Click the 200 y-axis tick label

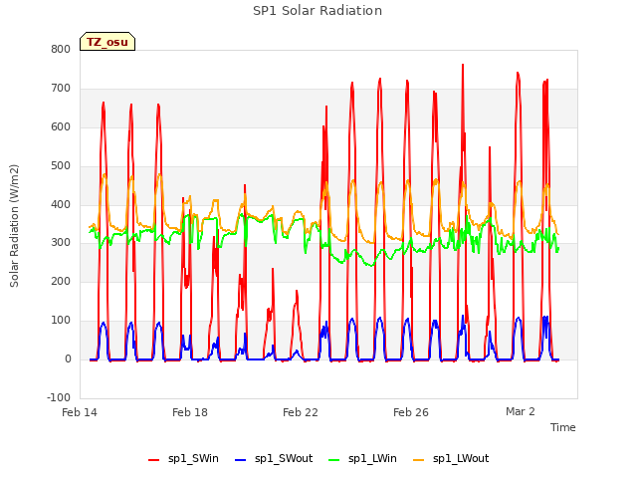coord(61,281)
